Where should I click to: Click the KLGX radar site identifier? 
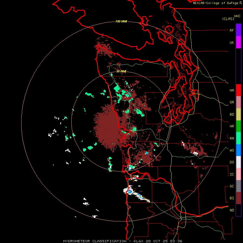[x=139, y=241]
